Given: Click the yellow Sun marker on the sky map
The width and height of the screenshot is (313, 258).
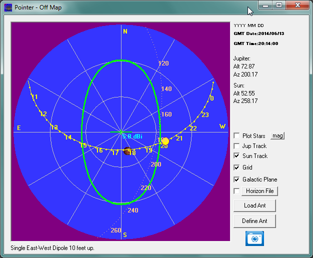Looking at the screenshot, I should click(x=165, y=141).
